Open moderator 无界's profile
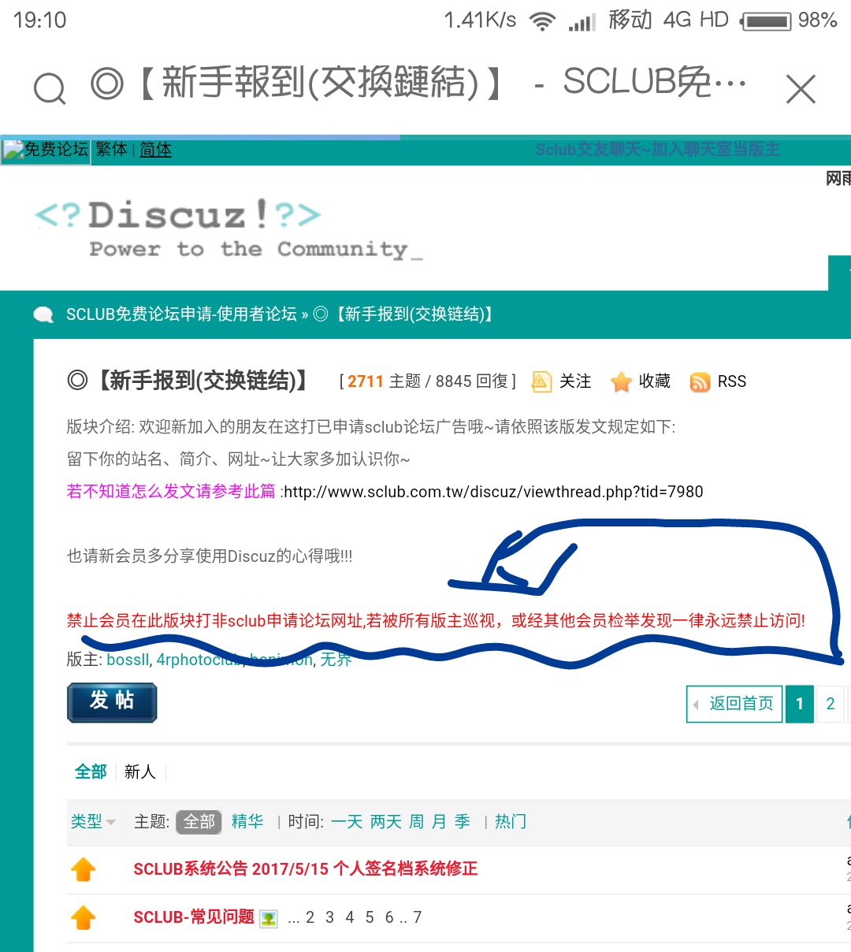Screen dimensions: 851x952 336,660
